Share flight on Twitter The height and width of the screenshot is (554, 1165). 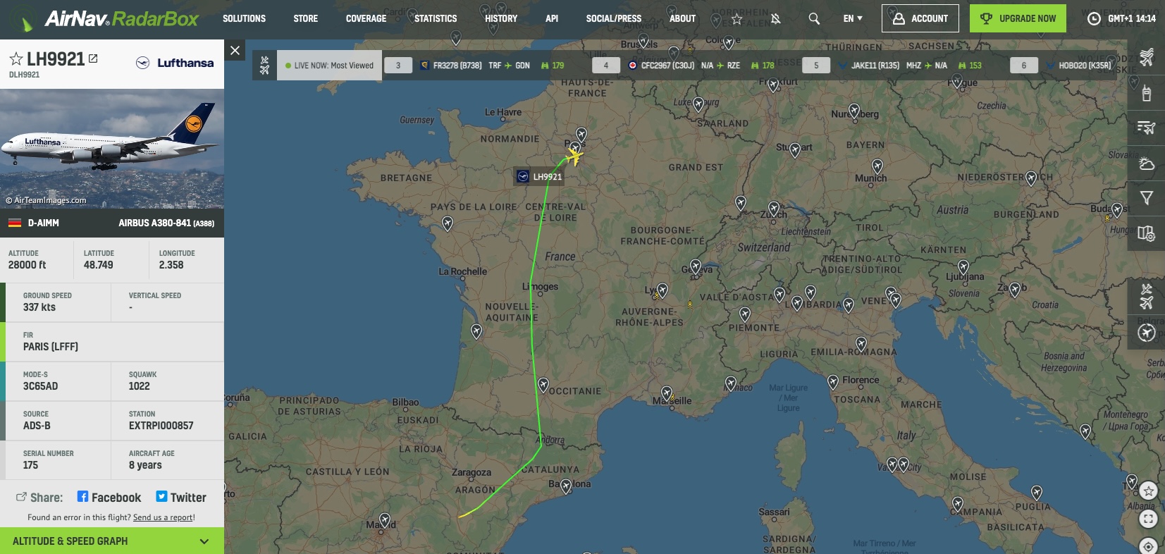tap(181, 497)
